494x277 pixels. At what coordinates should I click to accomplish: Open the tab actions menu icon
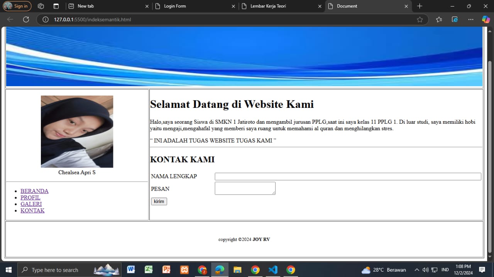(56, 6)
